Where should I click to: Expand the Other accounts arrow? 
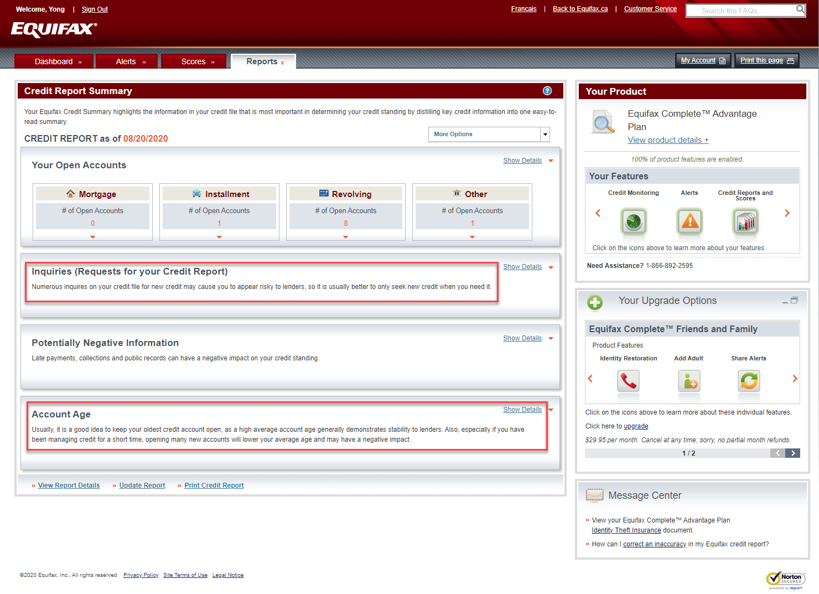click(472, 237)
